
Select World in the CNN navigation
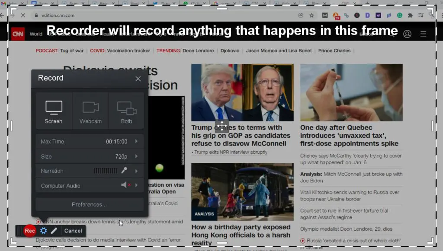pos(36,33)
